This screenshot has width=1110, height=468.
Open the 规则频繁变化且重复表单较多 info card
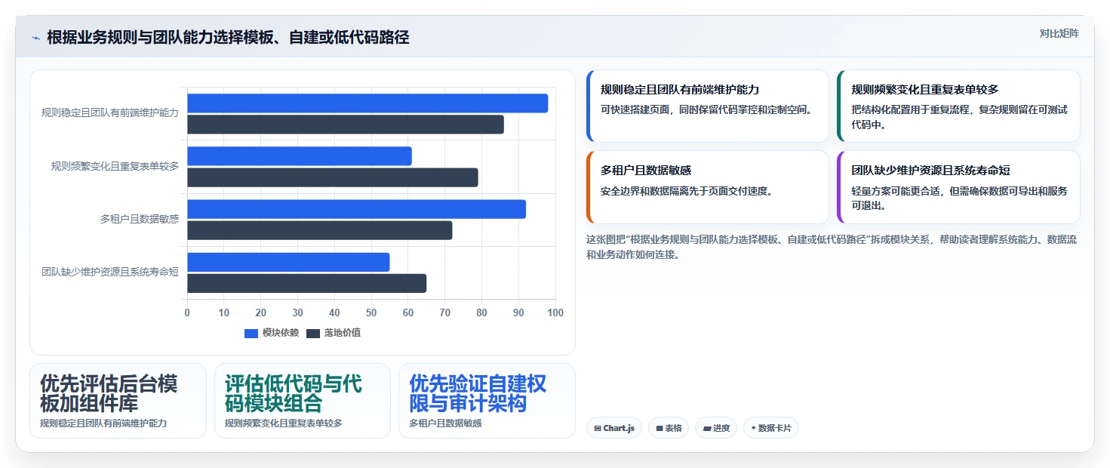click(x=958, y=106)
